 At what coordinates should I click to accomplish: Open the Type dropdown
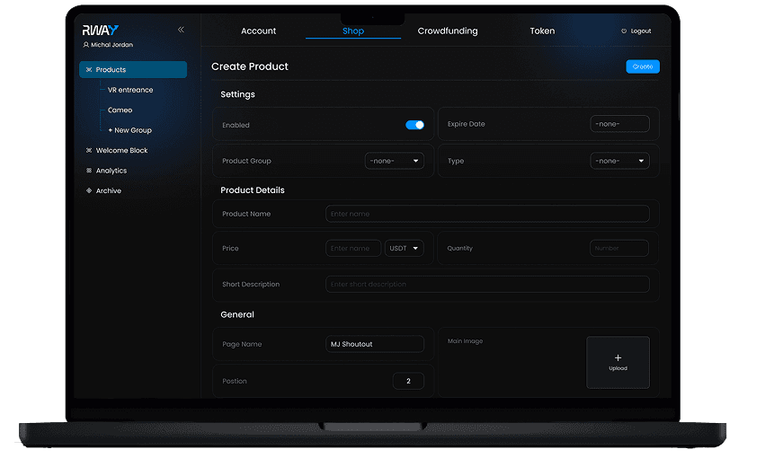pos(619,161)
